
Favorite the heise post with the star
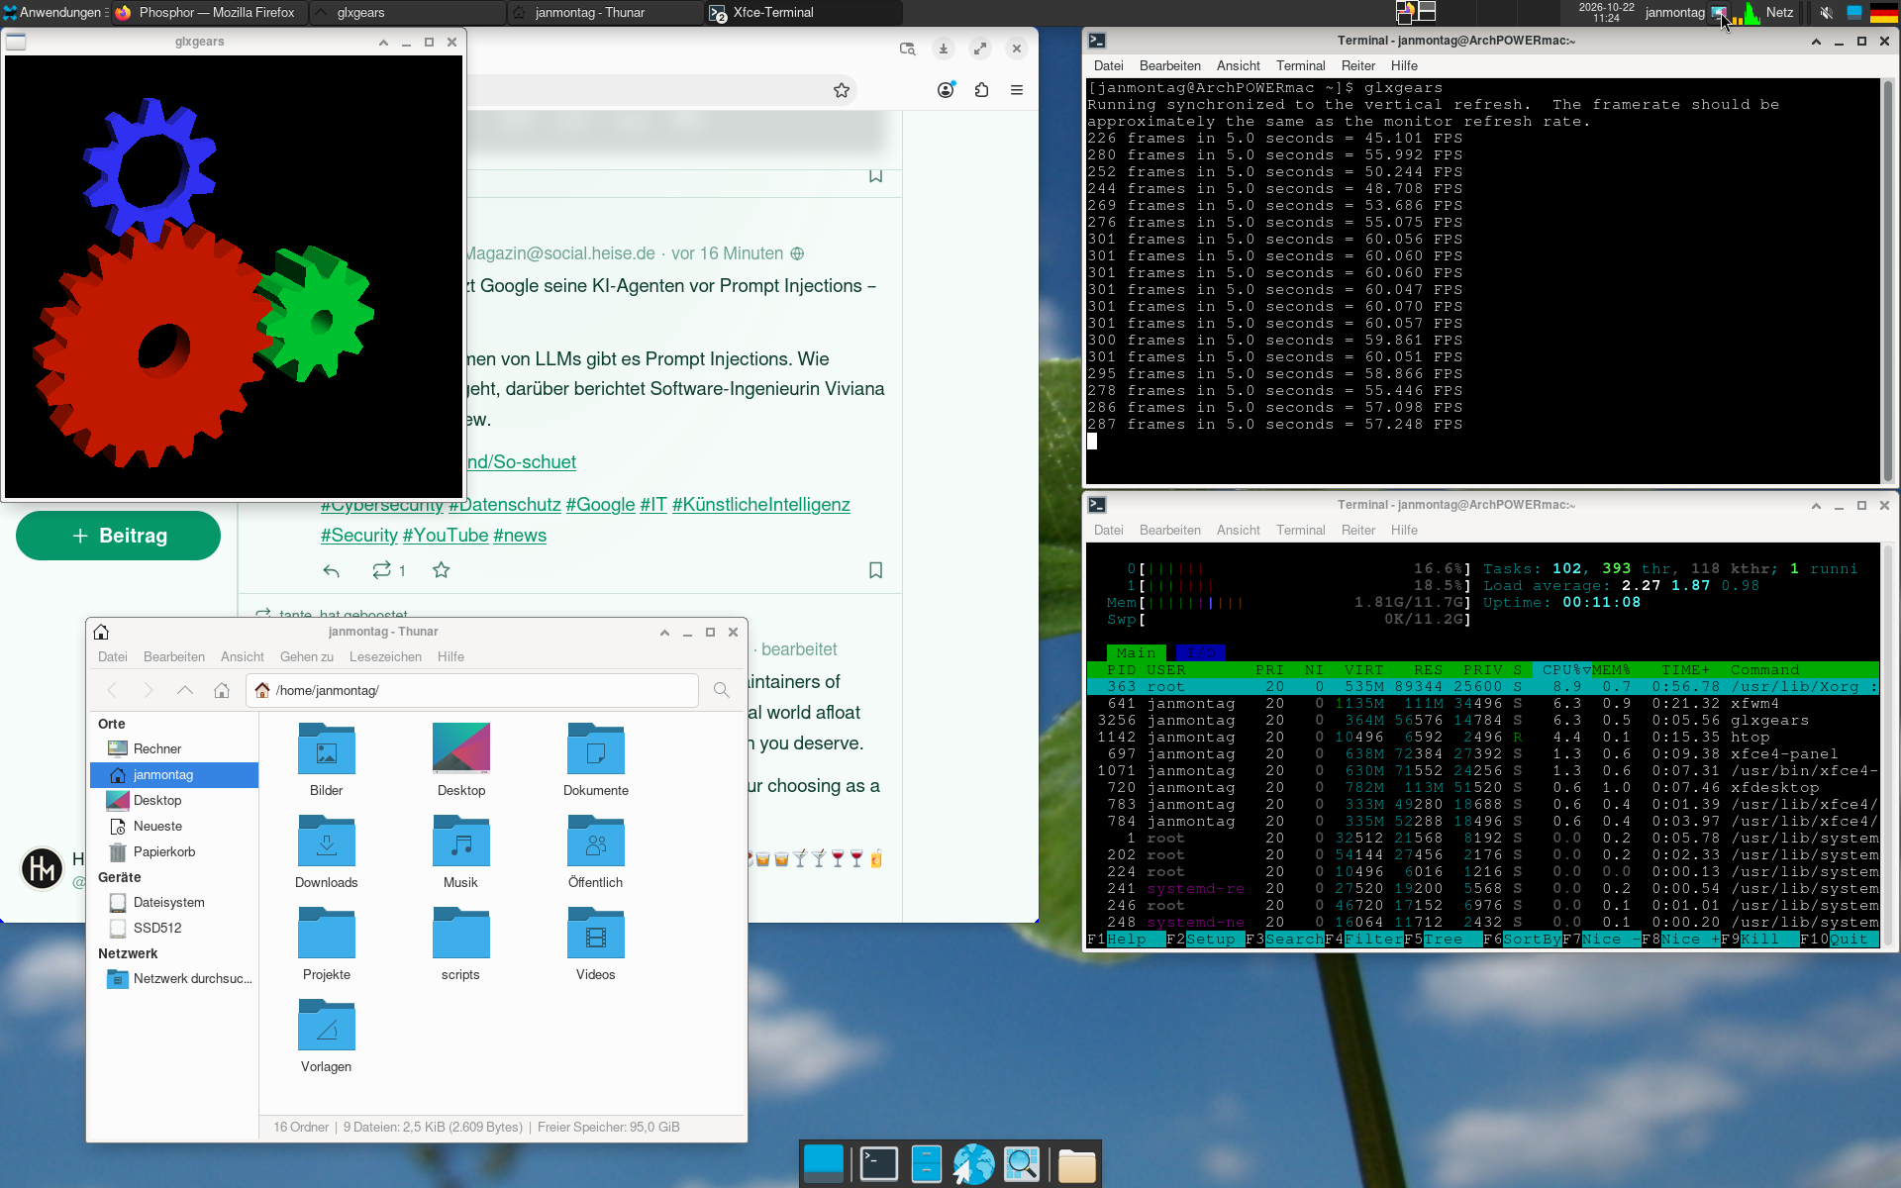(442, 570)
